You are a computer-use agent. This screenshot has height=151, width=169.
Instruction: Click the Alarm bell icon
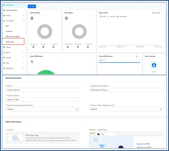coord(4,52)
